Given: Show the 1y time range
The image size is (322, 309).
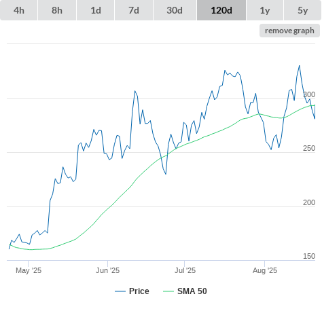Looking at the screenshot, I should (x=265, y=10).
